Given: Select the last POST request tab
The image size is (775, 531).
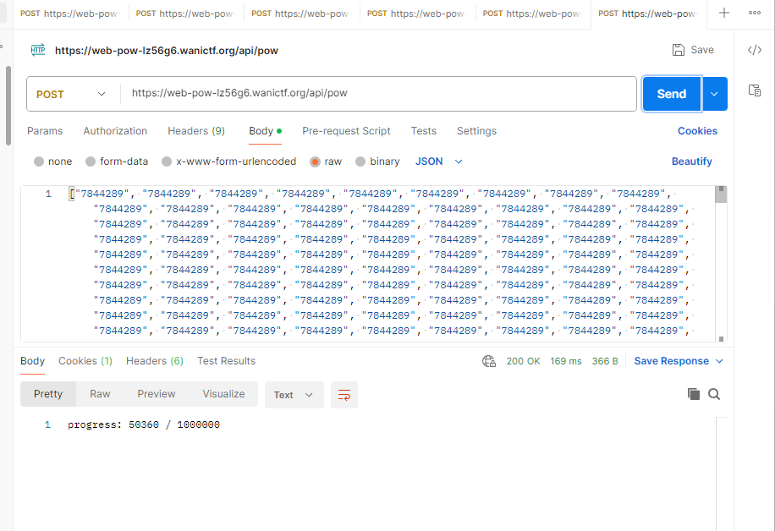Looking at the screenshot, I should 648,14.
